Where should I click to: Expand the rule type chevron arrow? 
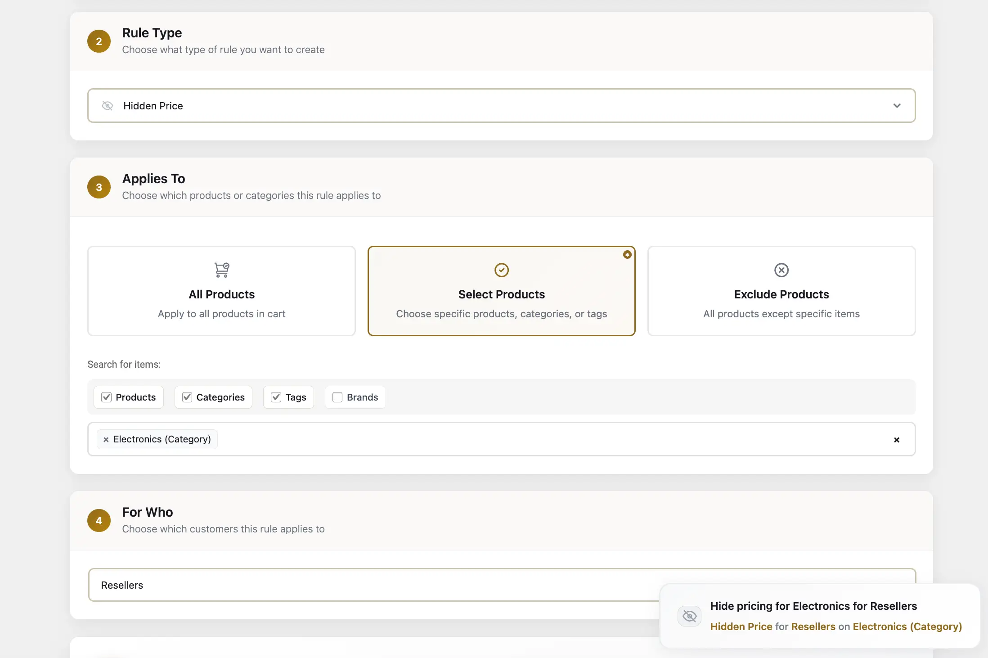897,106
